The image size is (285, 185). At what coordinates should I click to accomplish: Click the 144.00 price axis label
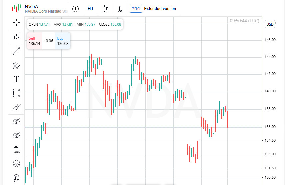click(x=270, y=57)
